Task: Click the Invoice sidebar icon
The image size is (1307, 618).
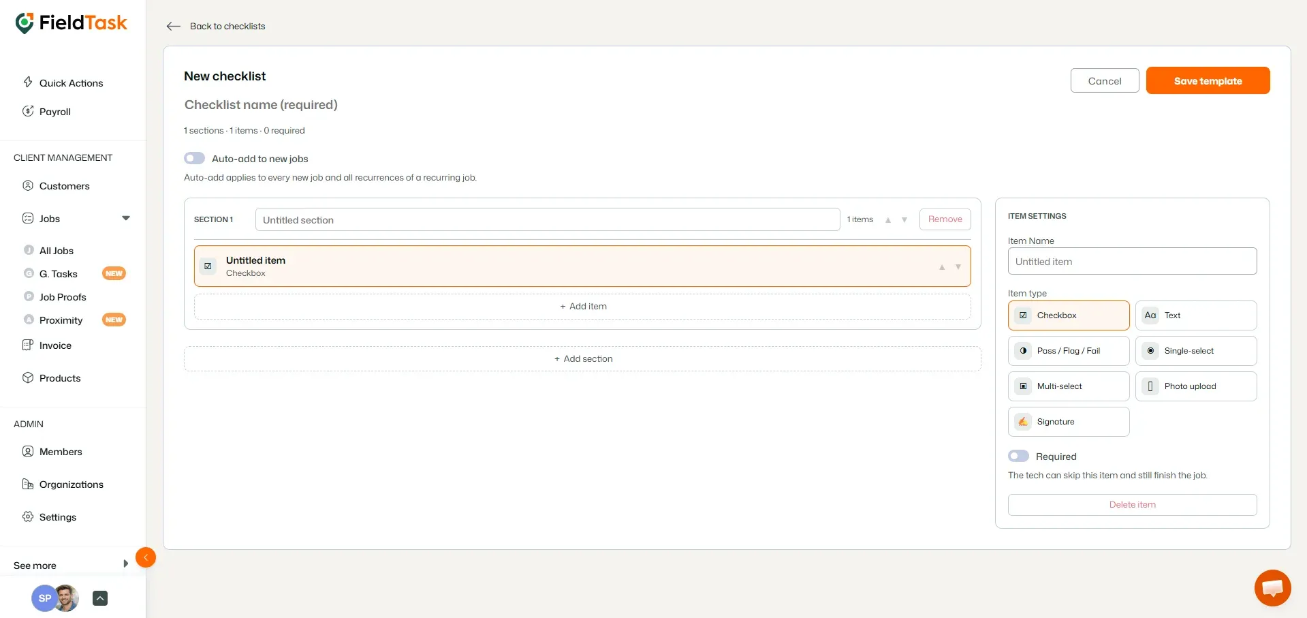Action: (28, 345)
